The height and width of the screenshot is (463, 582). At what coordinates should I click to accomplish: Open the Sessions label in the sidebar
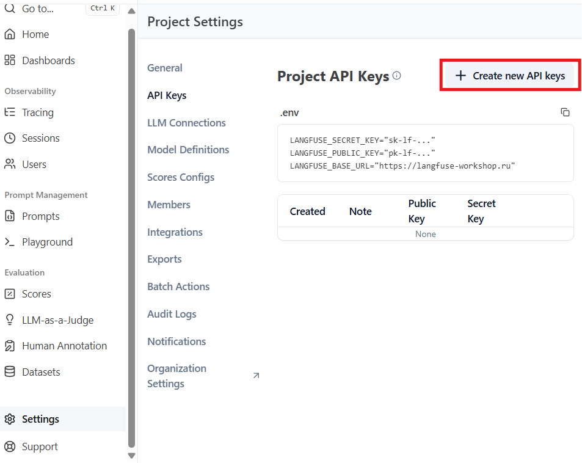pos(41,138)
